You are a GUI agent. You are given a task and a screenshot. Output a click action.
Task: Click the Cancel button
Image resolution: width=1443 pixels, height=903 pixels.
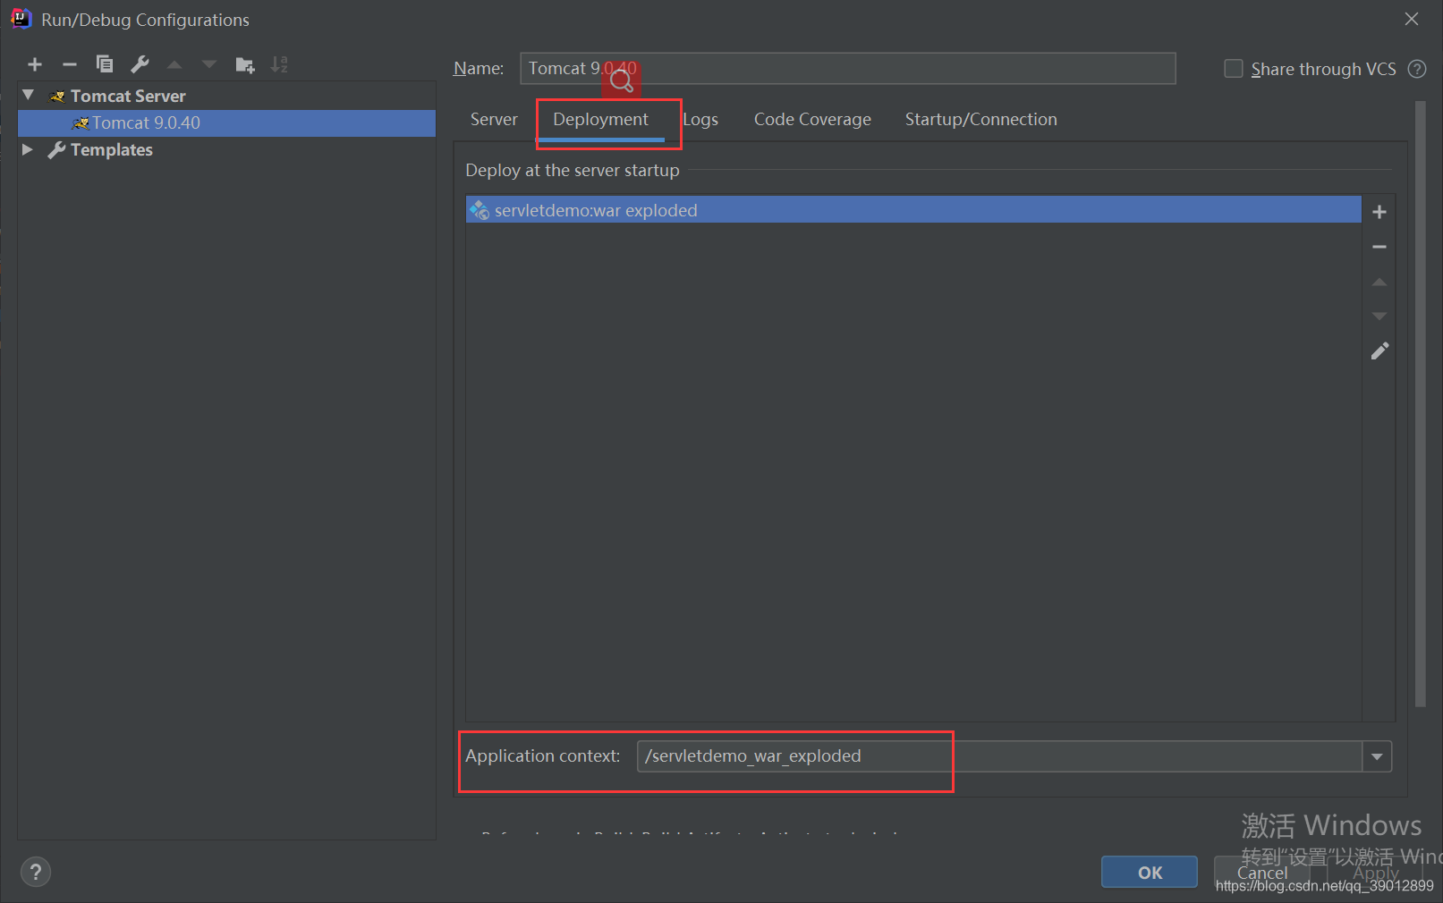point(1262,873)
